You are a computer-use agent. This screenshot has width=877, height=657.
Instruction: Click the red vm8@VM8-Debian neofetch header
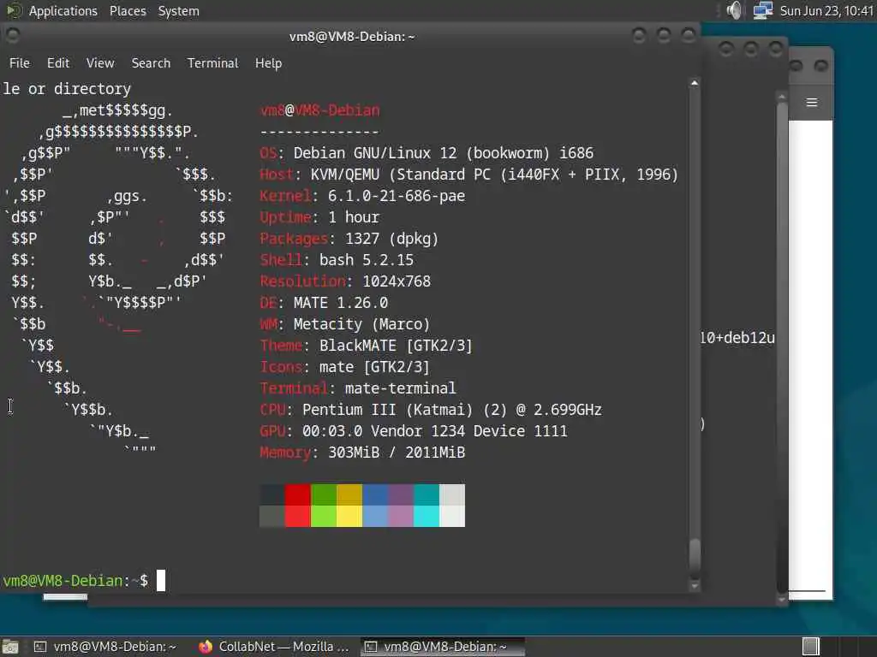point(319,110)
